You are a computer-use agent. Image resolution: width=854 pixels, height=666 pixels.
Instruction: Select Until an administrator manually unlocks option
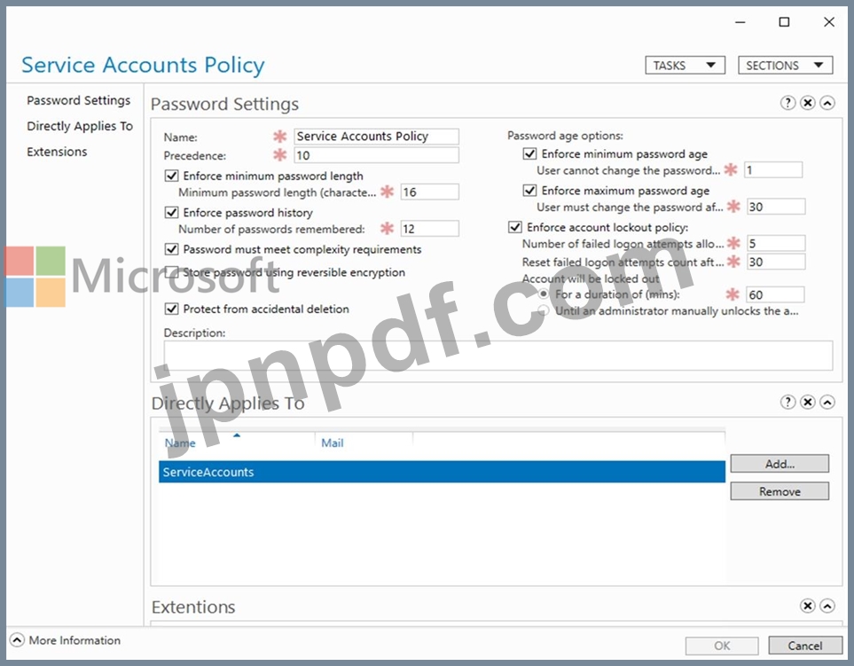tap(543, 311)
